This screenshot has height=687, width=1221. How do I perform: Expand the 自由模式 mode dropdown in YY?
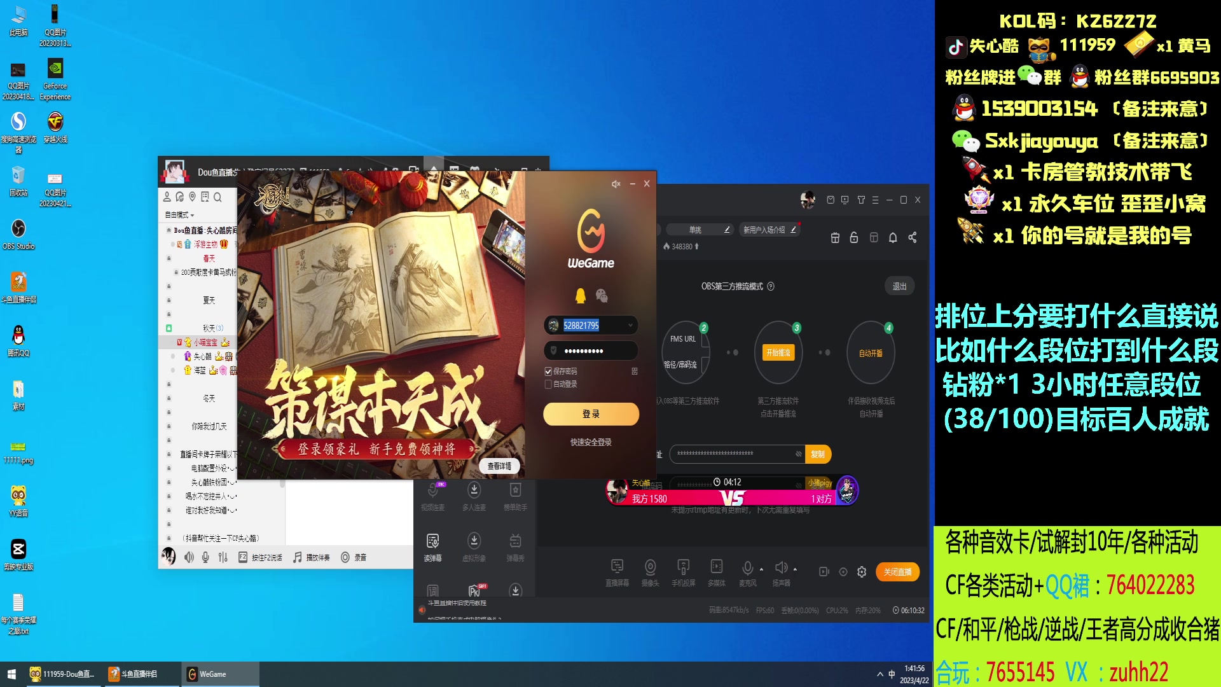click(179, 215)
